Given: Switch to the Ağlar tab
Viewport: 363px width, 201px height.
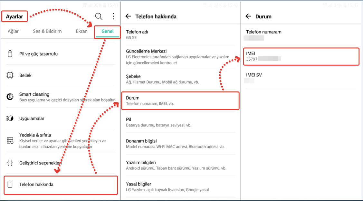Looking at the screenshot, I should (13, 31).
